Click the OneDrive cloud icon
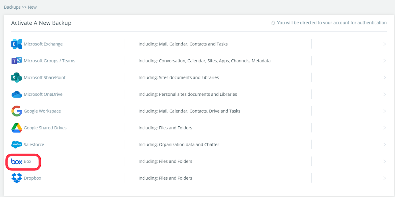This screenshot has width=395, height=197. pos(17,94)
